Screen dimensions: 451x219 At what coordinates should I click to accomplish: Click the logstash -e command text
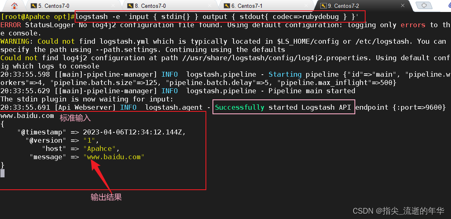(x=217, y=16)
